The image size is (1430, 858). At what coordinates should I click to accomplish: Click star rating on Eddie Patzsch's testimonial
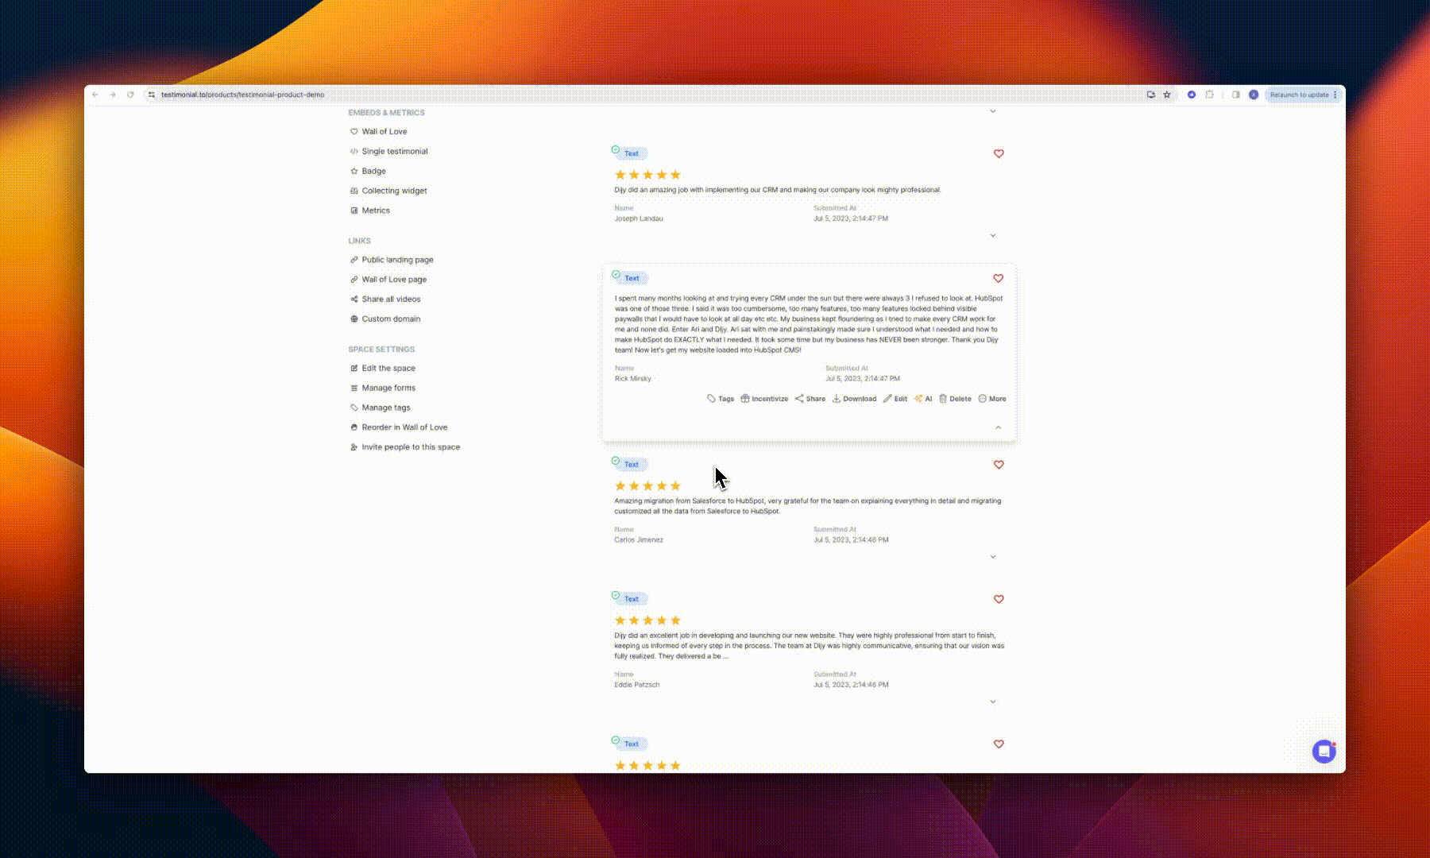tap(647, 620)
